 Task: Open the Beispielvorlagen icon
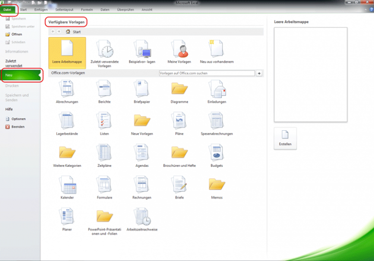pos(142,50)
